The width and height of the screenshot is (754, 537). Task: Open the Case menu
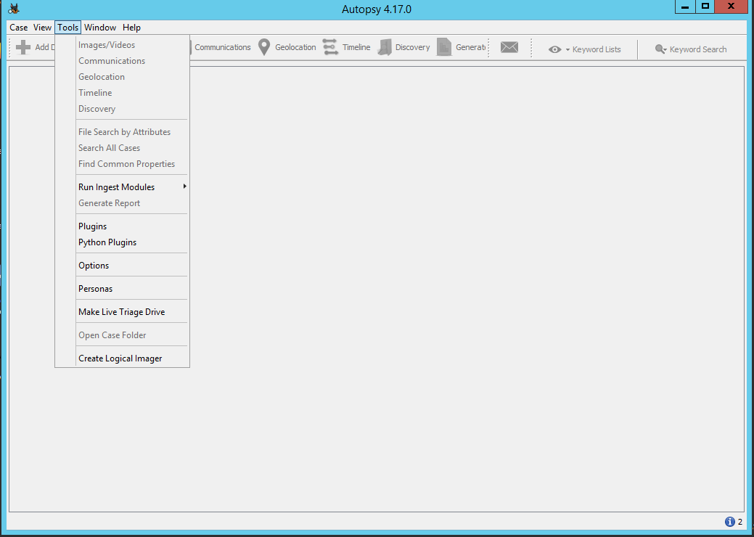[x=19, y=28]
